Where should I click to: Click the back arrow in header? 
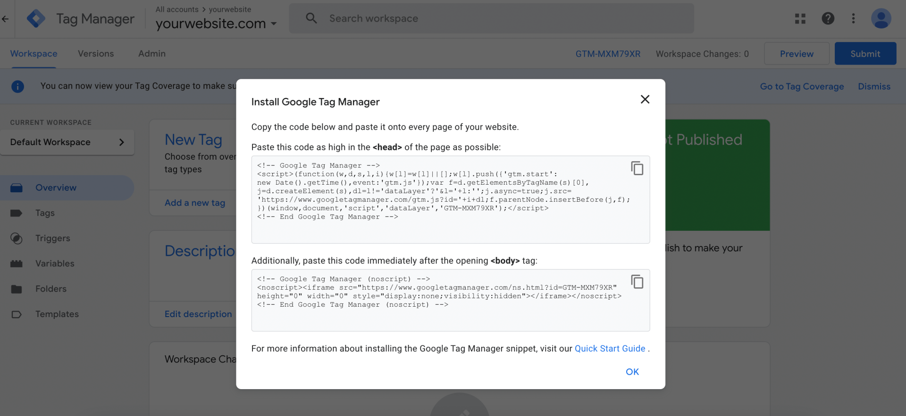click(x=6, y=19)
